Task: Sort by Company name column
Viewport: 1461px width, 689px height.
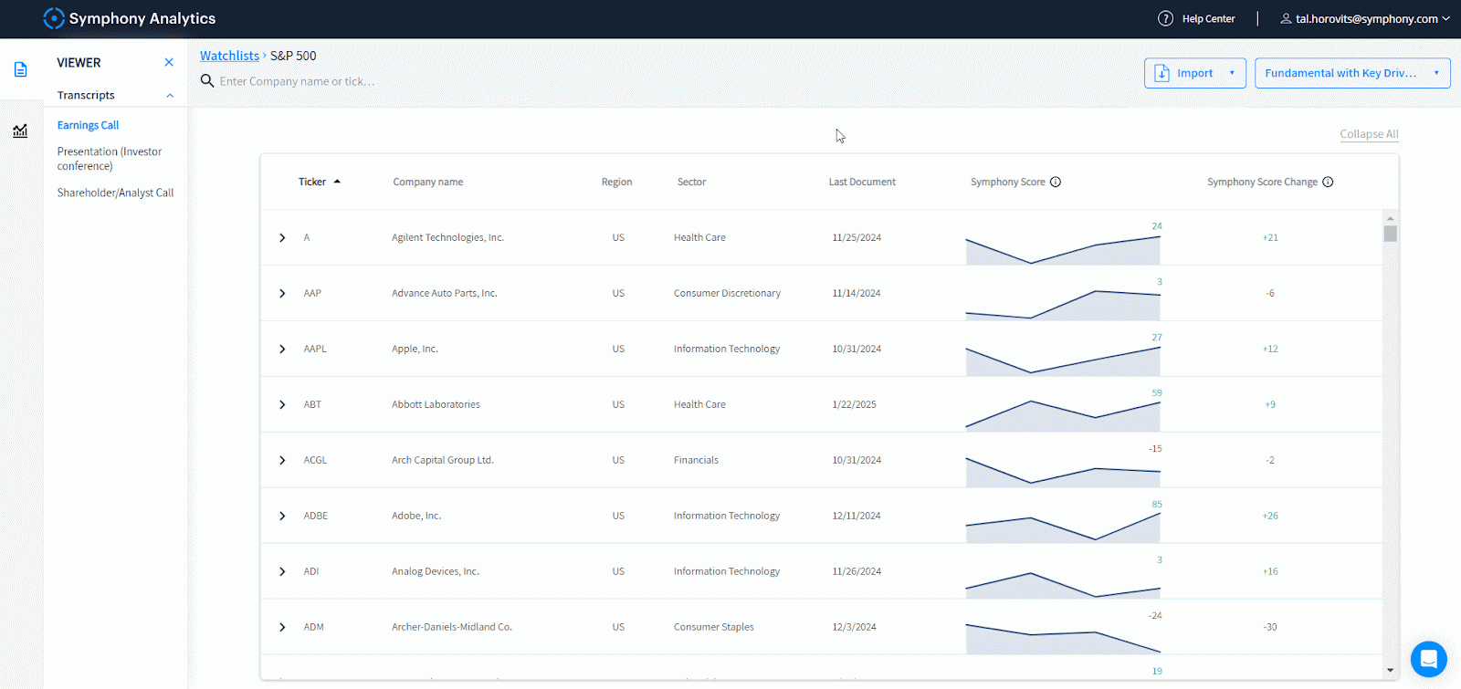Action: point(428,182)
